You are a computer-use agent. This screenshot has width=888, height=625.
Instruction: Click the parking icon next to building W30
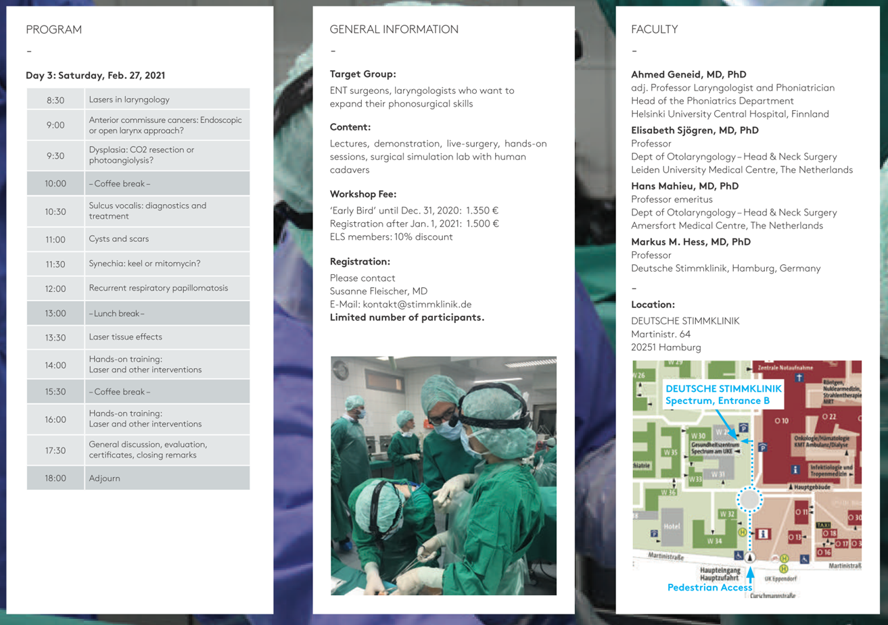(743, 428)
